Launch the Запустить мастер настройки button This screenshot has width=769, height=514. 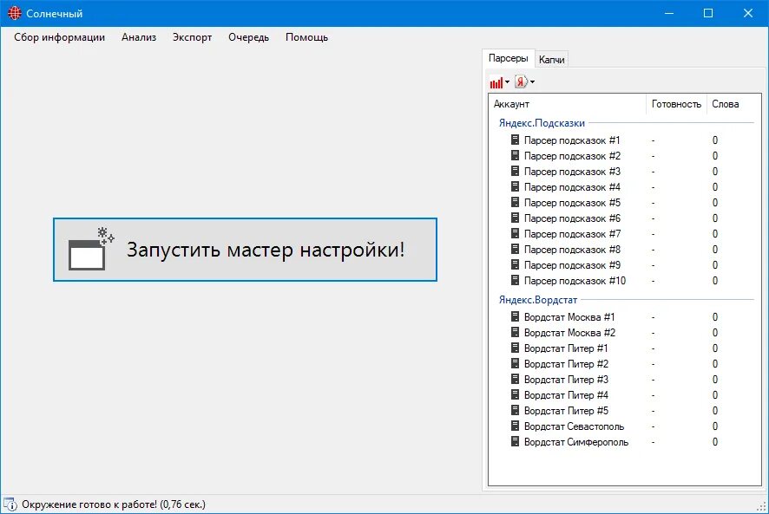pos(245,250)
